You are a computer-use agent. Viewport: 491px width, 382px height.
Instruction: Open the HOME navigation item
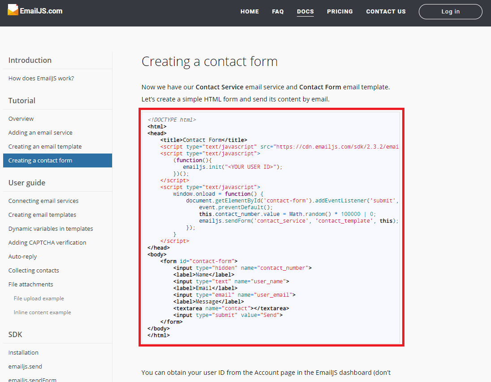click(250, 12)
